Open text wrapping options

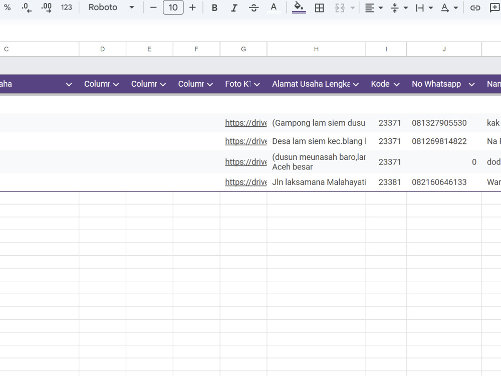click(x=424, y=8)
